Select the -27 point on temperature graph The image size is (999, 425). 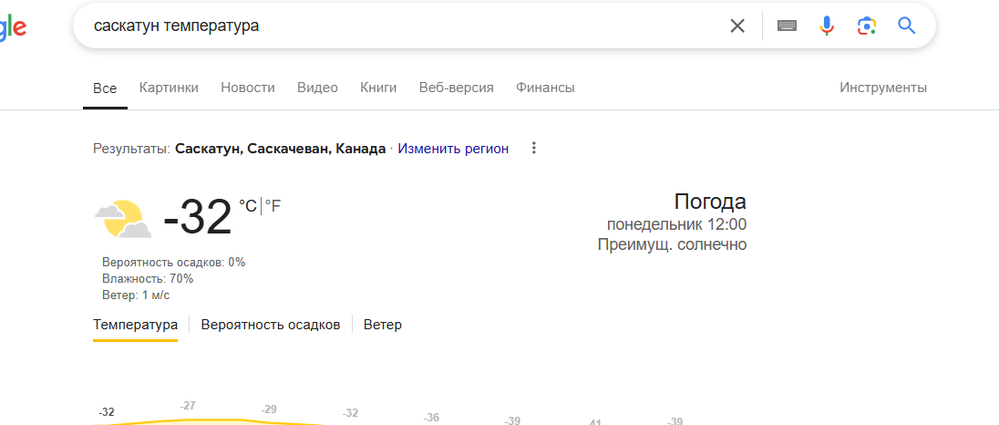pos(189,407)
